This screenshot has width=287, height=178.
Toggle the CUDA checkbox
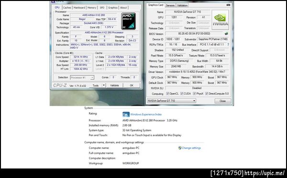pos(182,94)
